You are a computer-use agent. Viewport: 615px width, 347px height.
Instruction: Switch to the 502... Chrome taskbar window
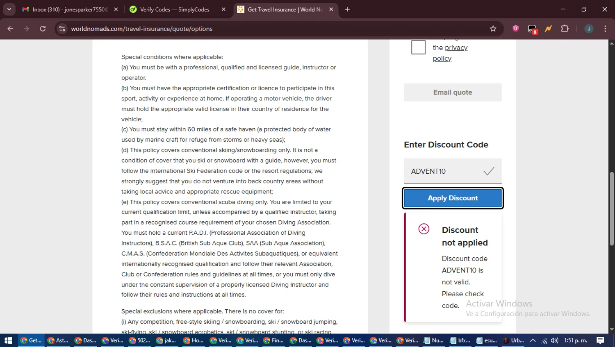[x=139, y=340]
